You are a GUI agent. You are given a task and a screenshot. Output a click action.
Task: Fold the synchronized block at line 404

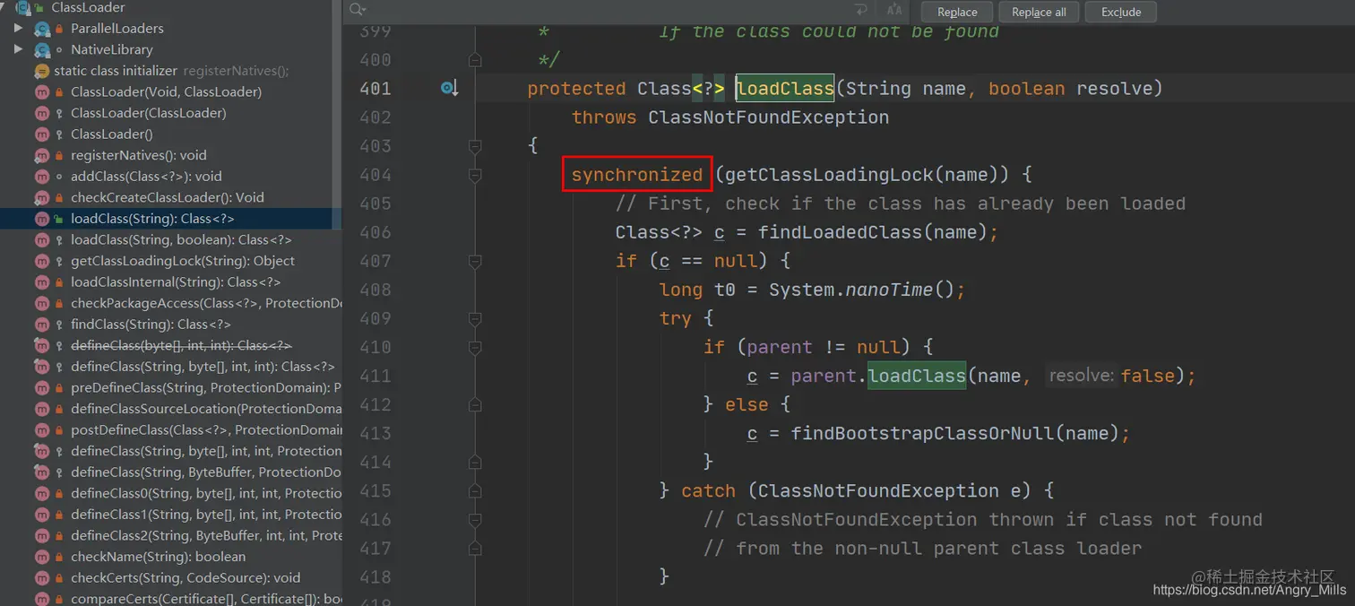[475, 175]
